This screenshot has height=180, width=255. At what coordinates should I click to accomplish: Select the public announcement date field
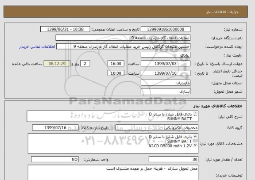click(x=65, y=29)
